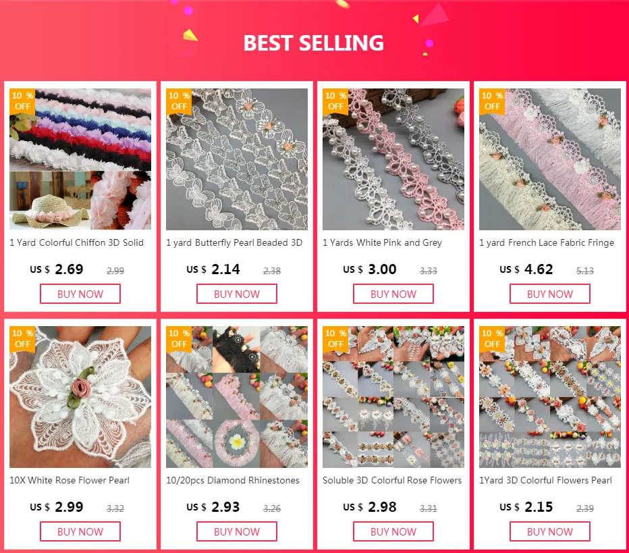The image size is (629, 553).
Task: Click Buy Now for Colorful Chiffon 3D Solid
Action: 80,294
